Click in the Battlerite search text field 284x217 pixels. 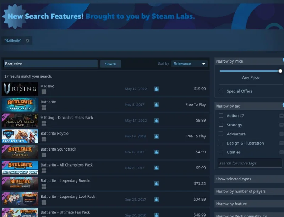pos(50,64)
